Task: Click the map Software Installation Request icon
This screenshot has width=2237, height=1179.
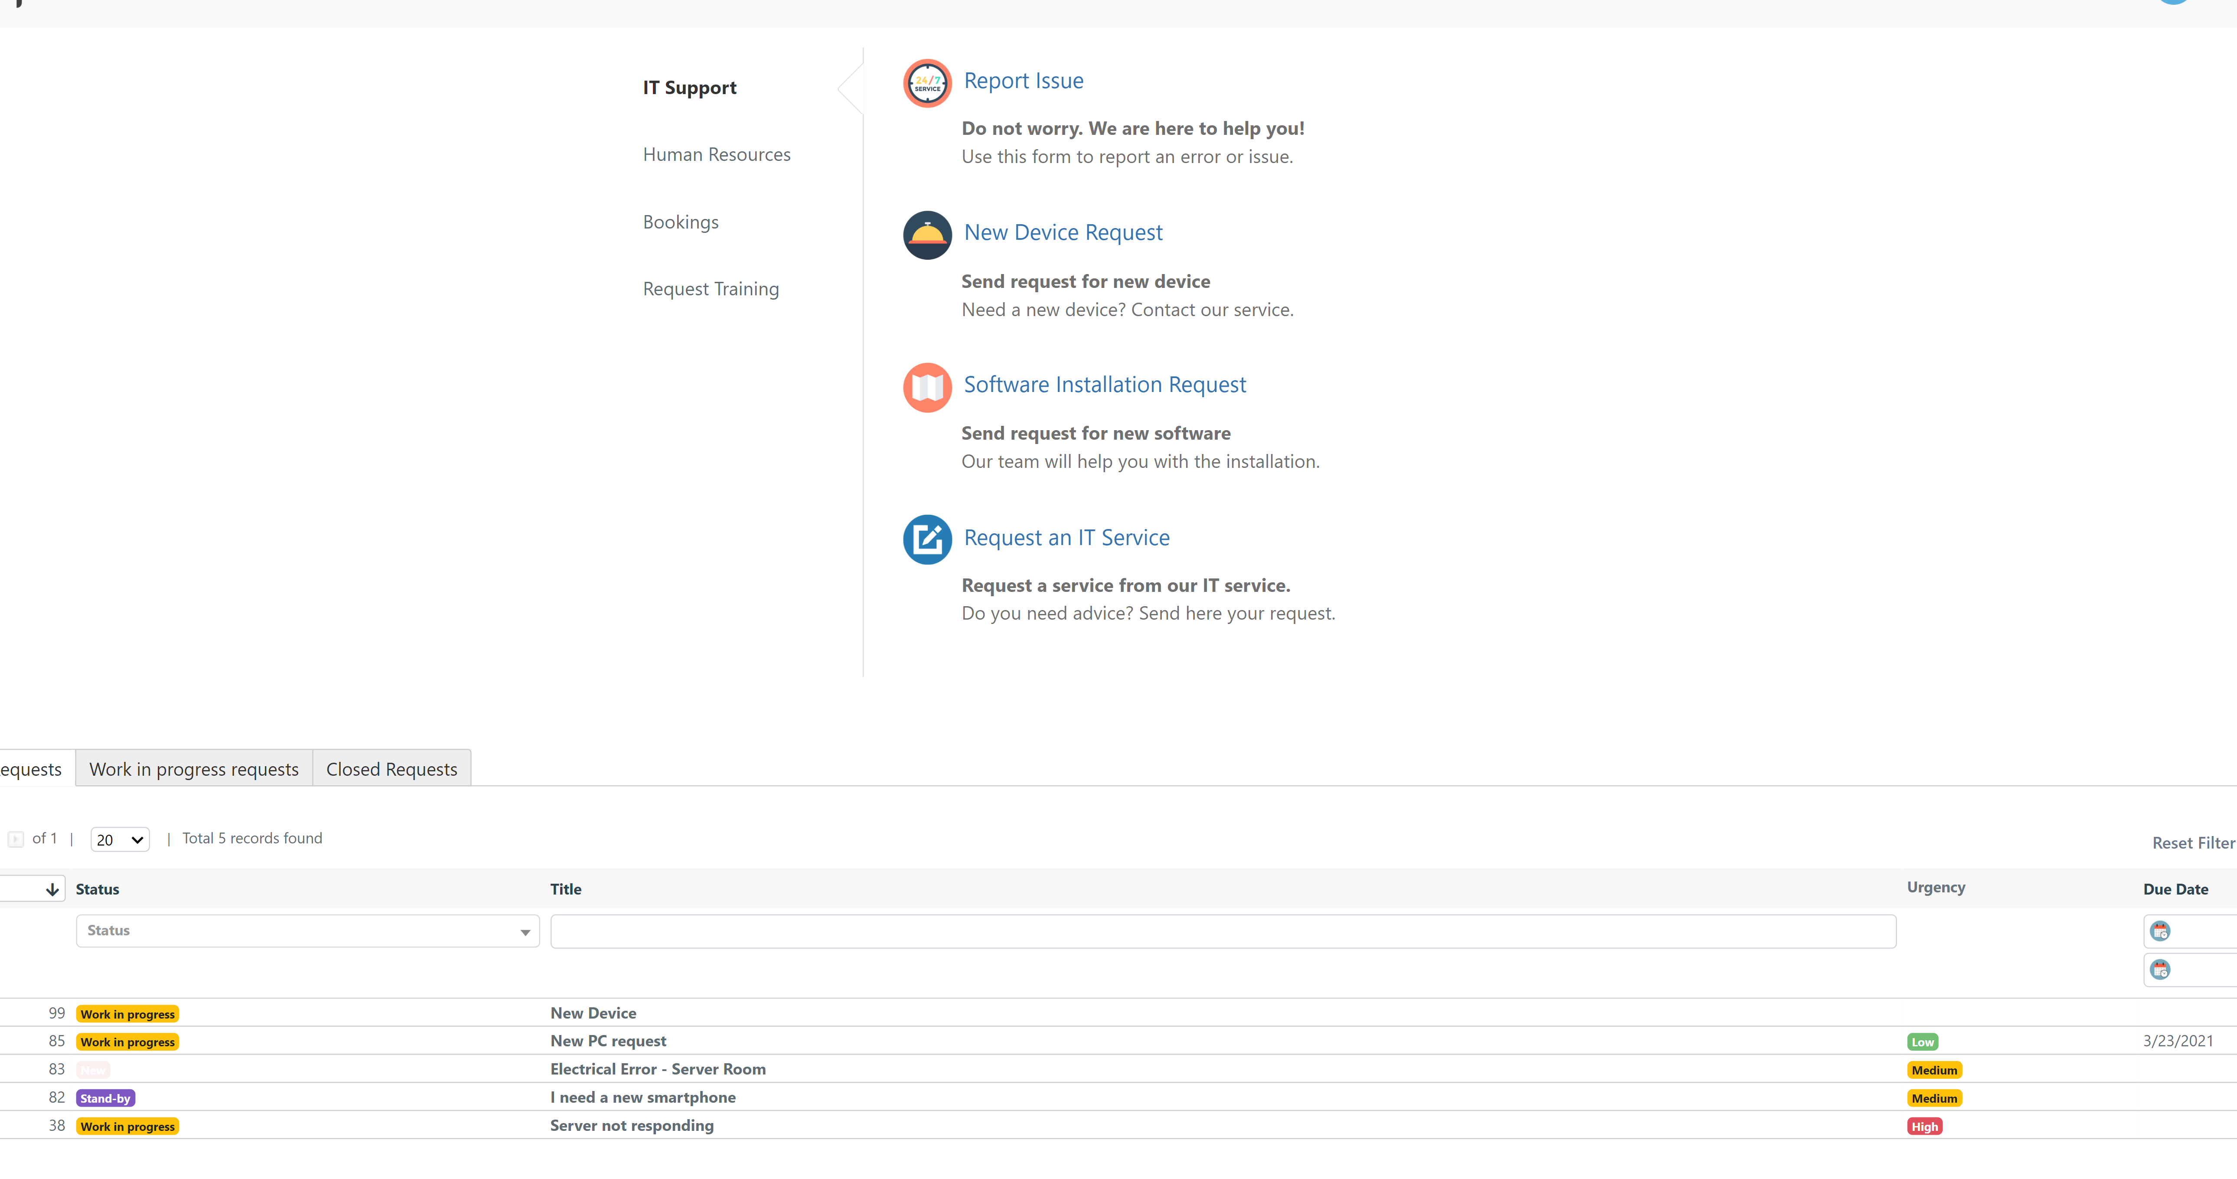Action: pos(926,387)
